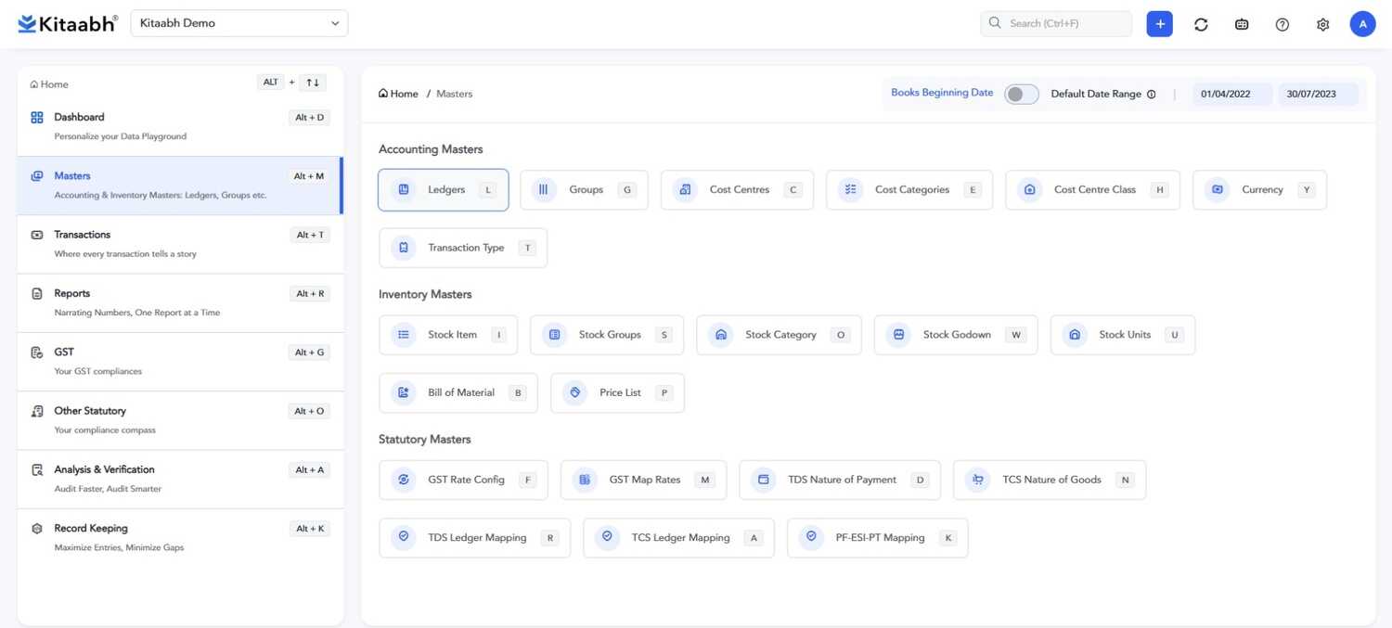Viewport: 1392px width, 628px height.
Task: Click the GST Rate Config icon
Action: click(404, 480)
